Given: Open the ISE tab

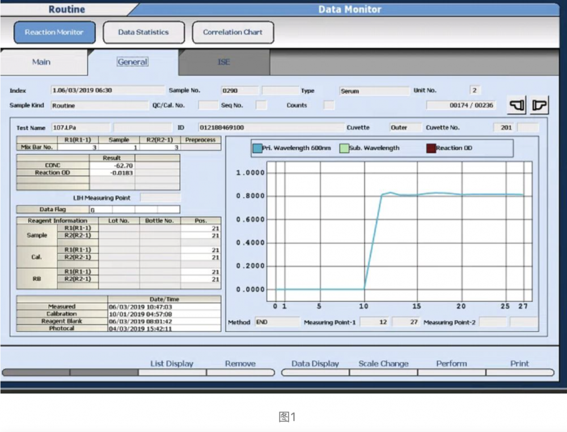Looking at the screenshot, I should point(224,62).
